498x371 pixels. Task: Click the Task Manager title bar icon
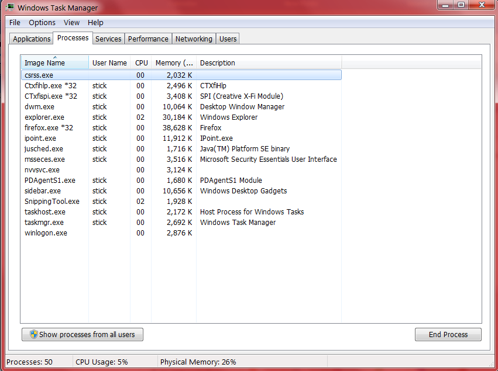(x=9, y=8)
